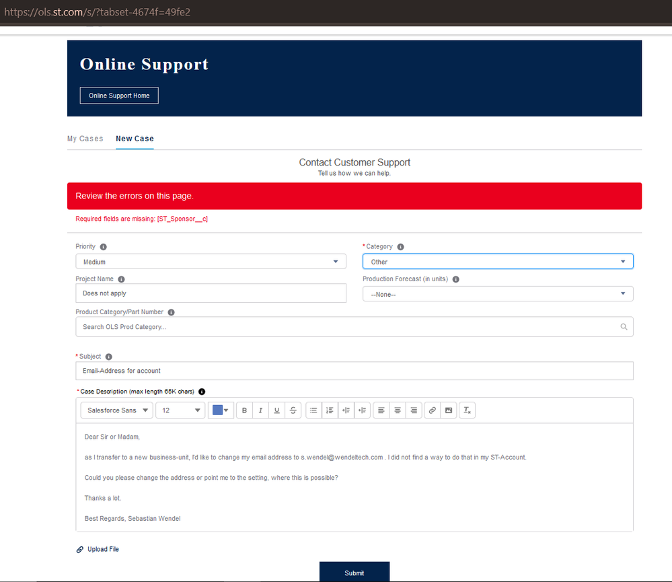Insert a hyperlink into the description
This screenshot has width=672, height=582.
(x=433, y=410)
